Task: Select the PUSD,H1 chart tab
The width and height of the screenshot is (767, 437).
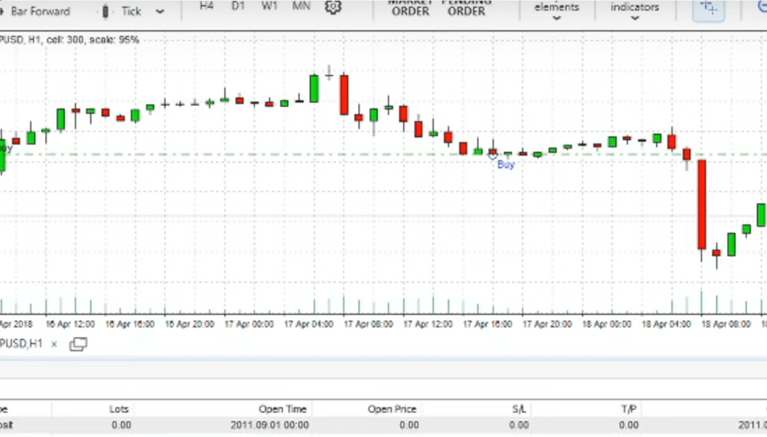Action: click(22, 344)
